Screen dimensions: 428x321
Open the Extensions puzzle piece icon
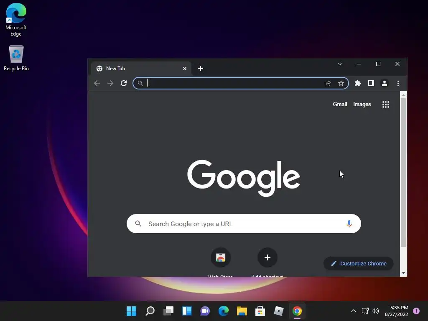click(358, 83)
